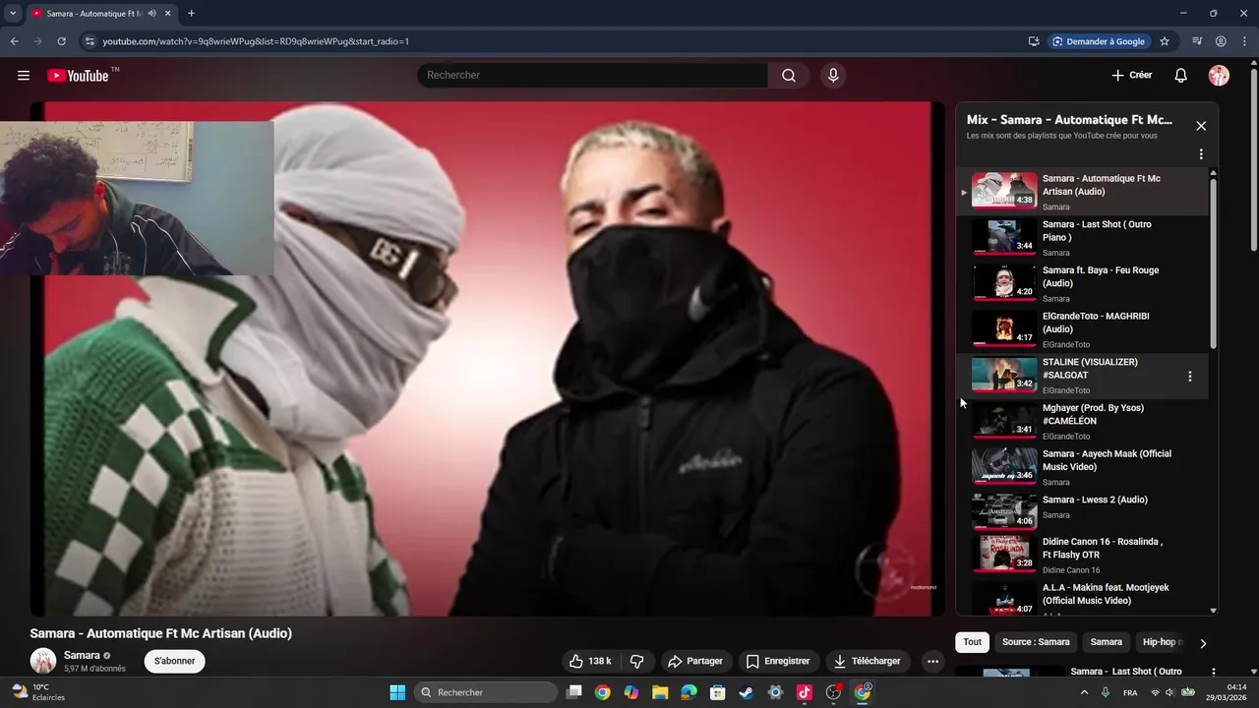Image resolution: width=1259 pixels, height=708 pixels.
Task: Reload the page
Action: [x=61, y=41]
